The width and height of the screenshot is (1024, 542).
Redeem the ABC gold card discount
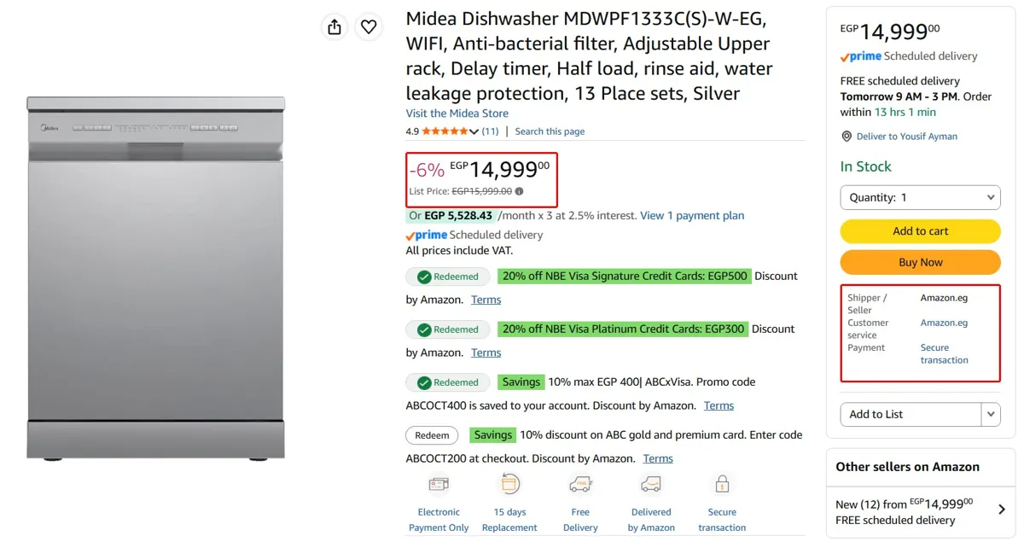(432, 435)
